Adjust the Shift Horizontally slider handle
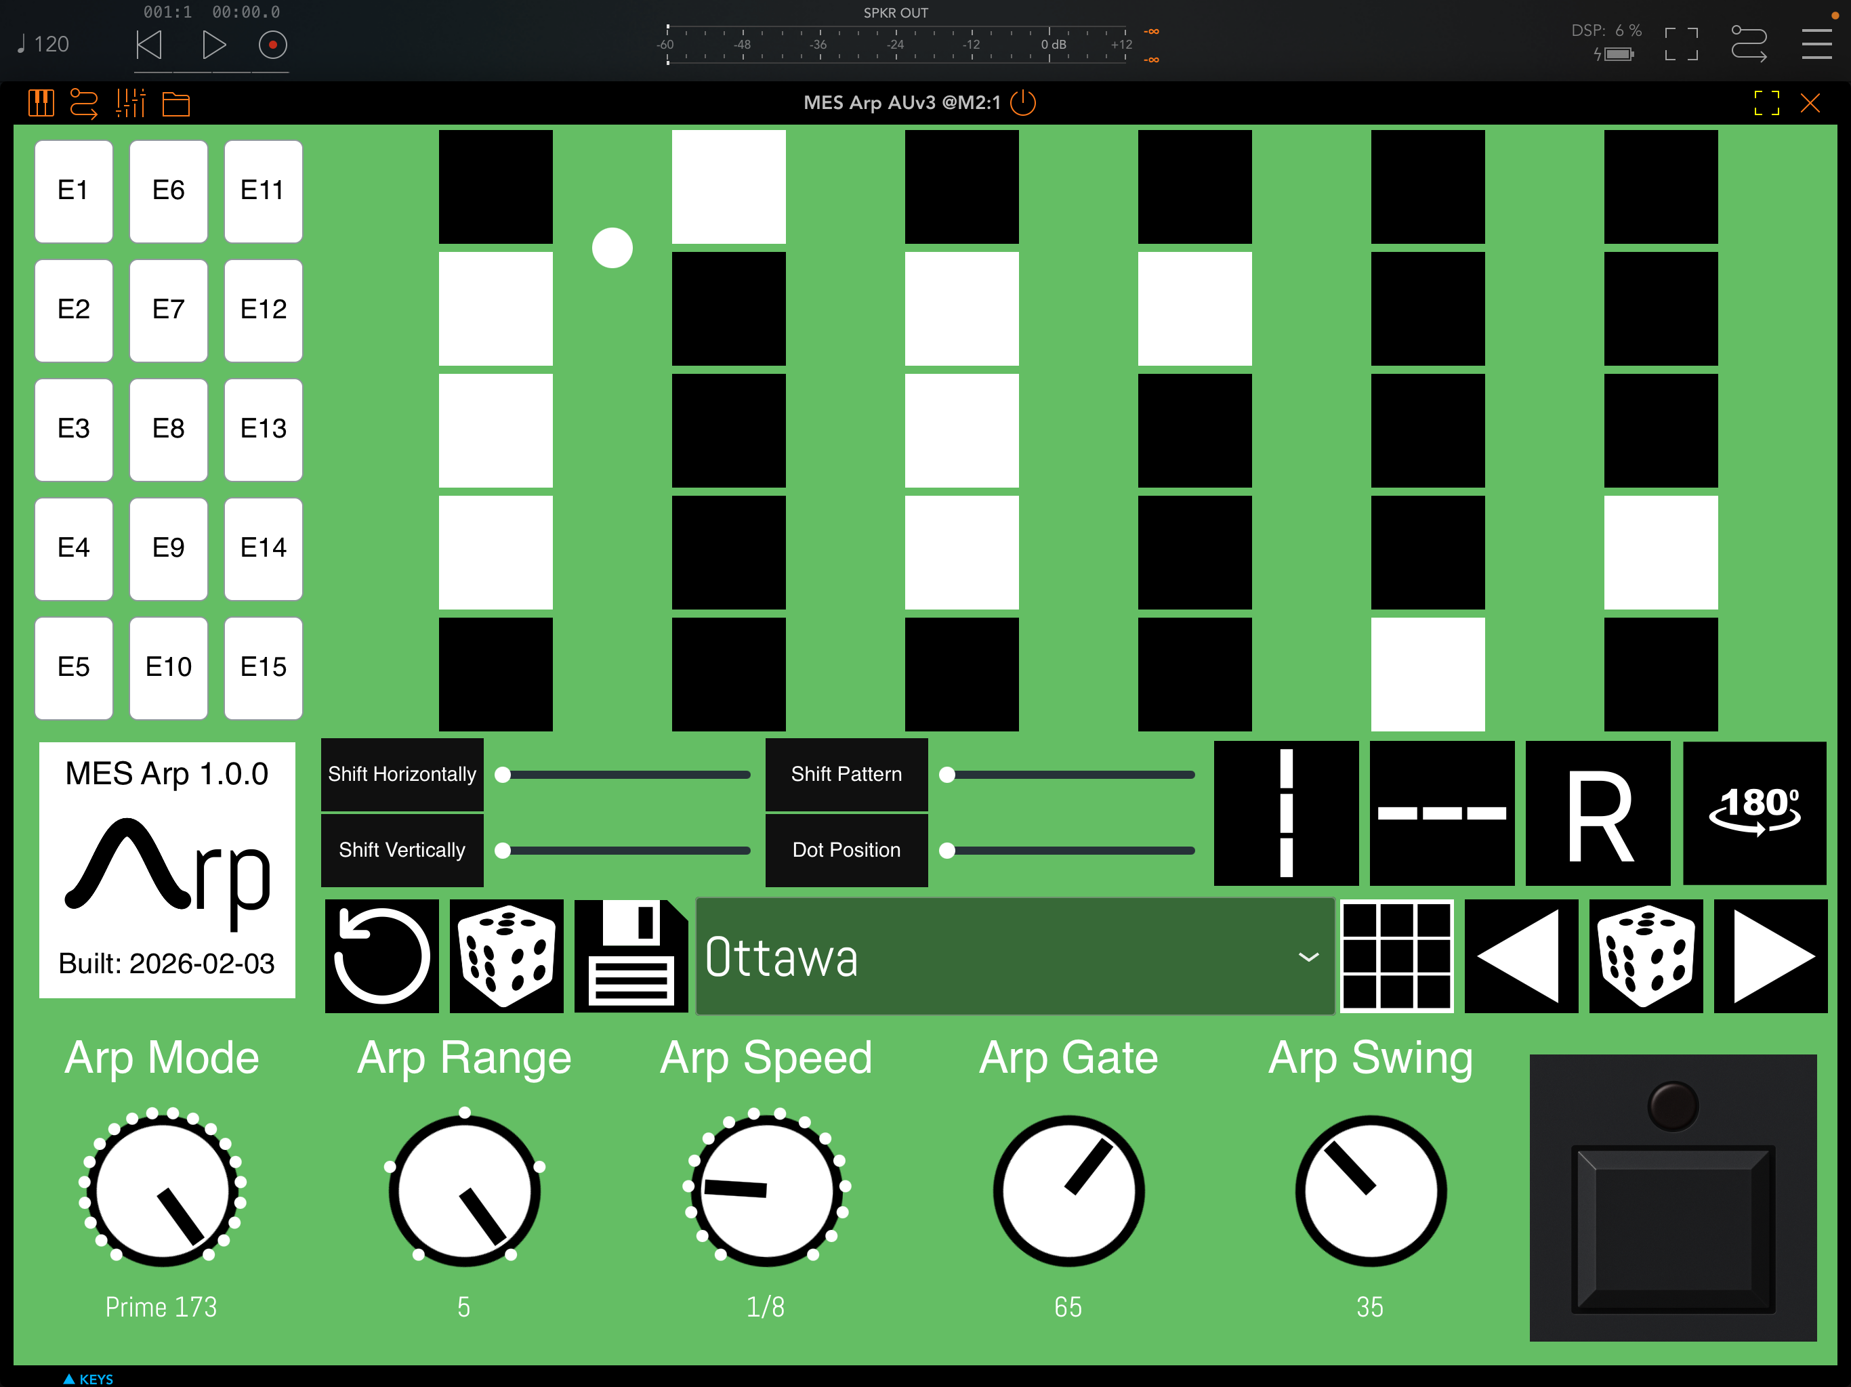Screen dimensions: 1851x1387 click(503, 775)
